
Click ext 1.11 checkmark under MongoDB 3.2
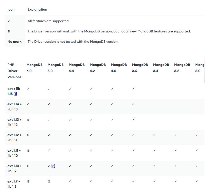tap(175, 151)
